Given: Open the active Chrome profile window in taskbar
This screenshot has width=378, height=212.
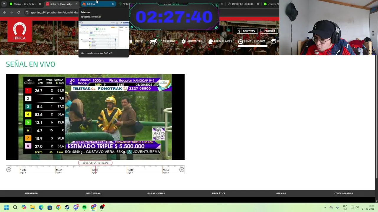Looking at the screenshot, I should click(93, 207).
